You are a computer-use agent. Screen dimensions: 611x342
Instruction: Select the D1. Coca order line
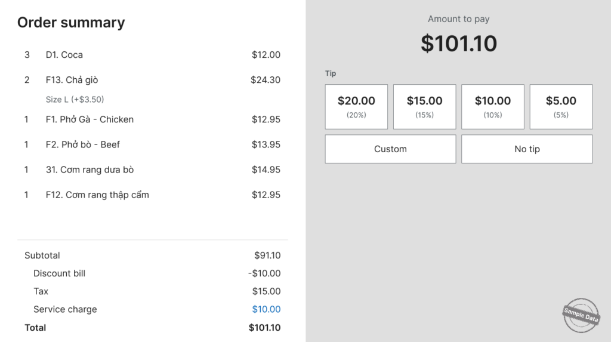pos(152,54)
